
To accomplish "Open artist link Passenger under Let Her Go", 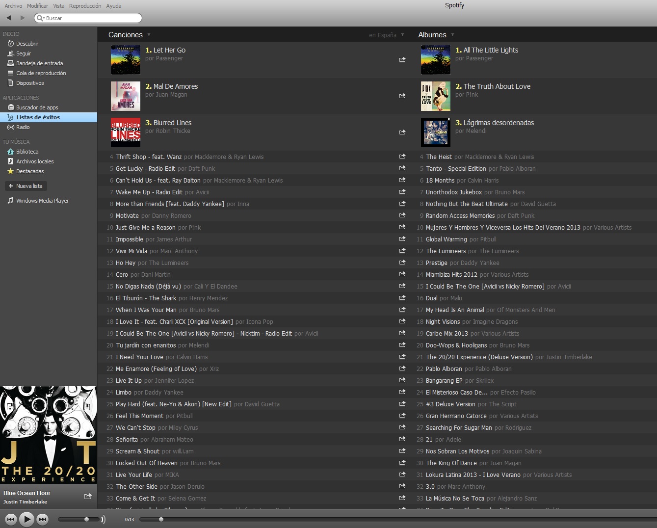I will [x=168, y=58].
